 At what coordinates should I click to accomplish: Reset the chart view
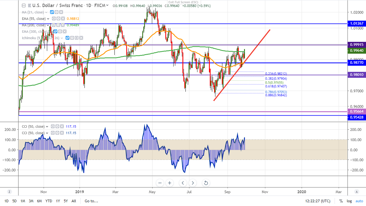tap(206, 183)
